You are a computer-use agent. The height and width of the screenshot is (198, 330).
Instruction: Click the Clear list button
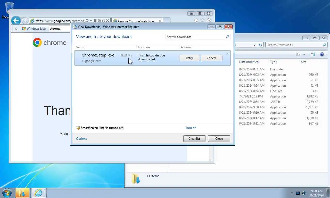pos(194,139)
